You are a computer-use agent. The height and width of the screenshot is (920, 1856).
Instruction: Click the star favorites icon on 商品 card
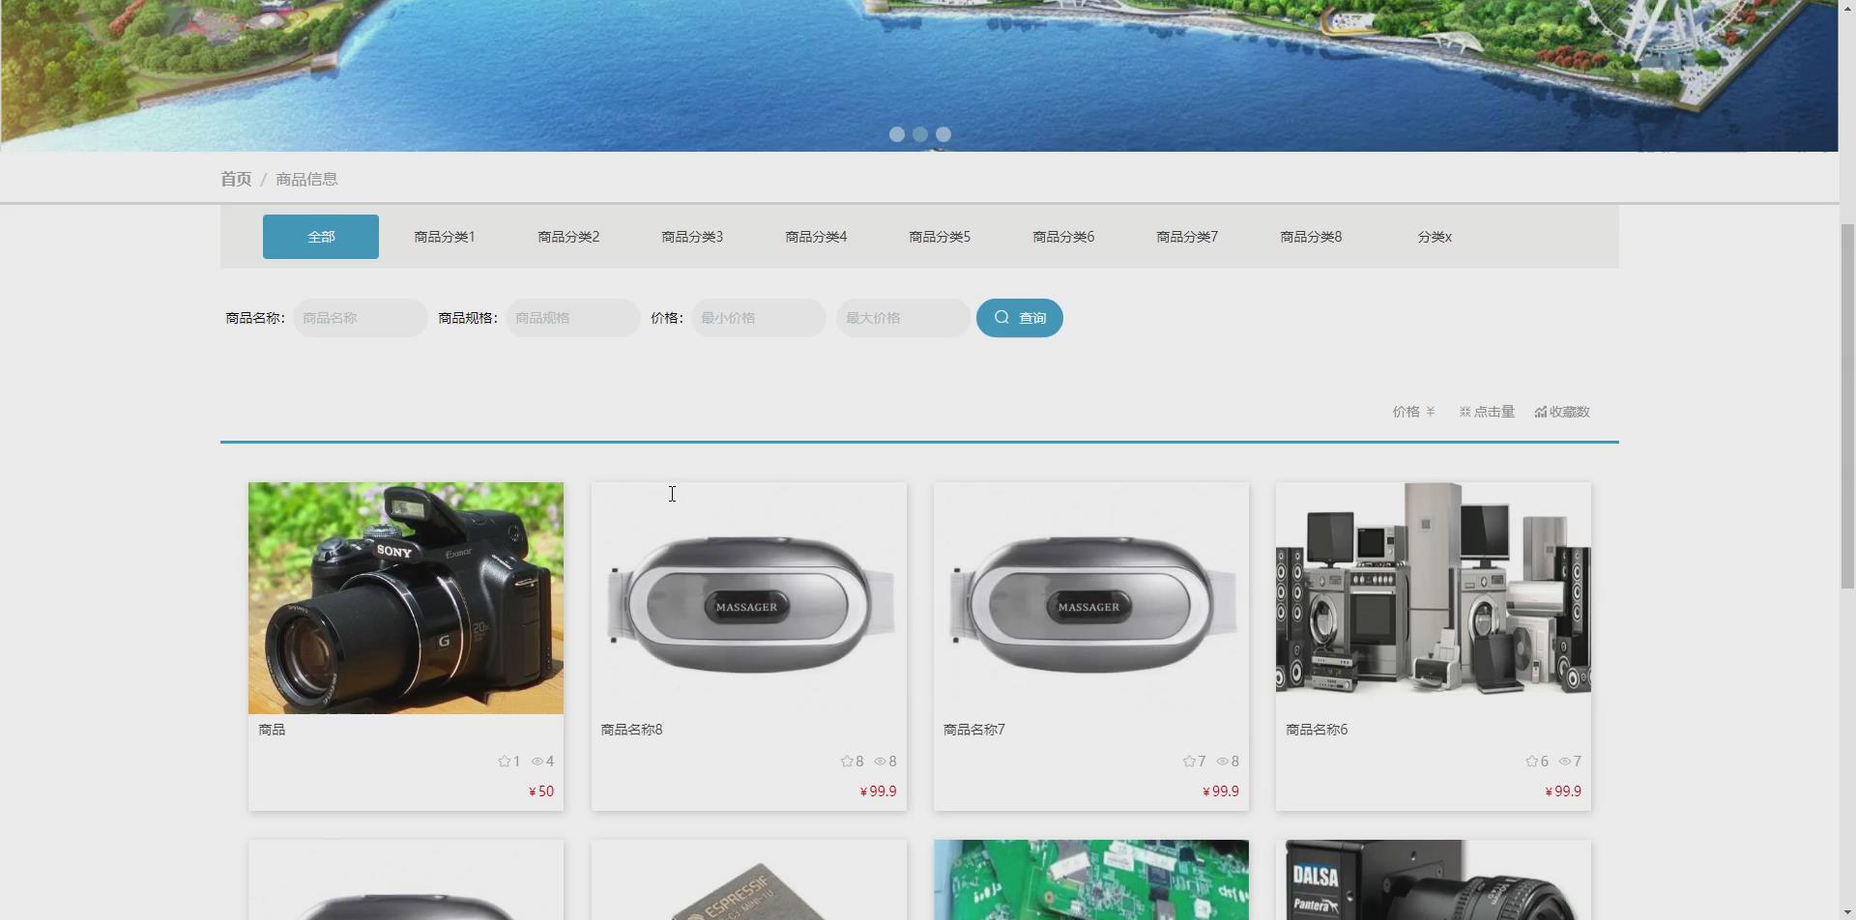click(x=504, y=762)
